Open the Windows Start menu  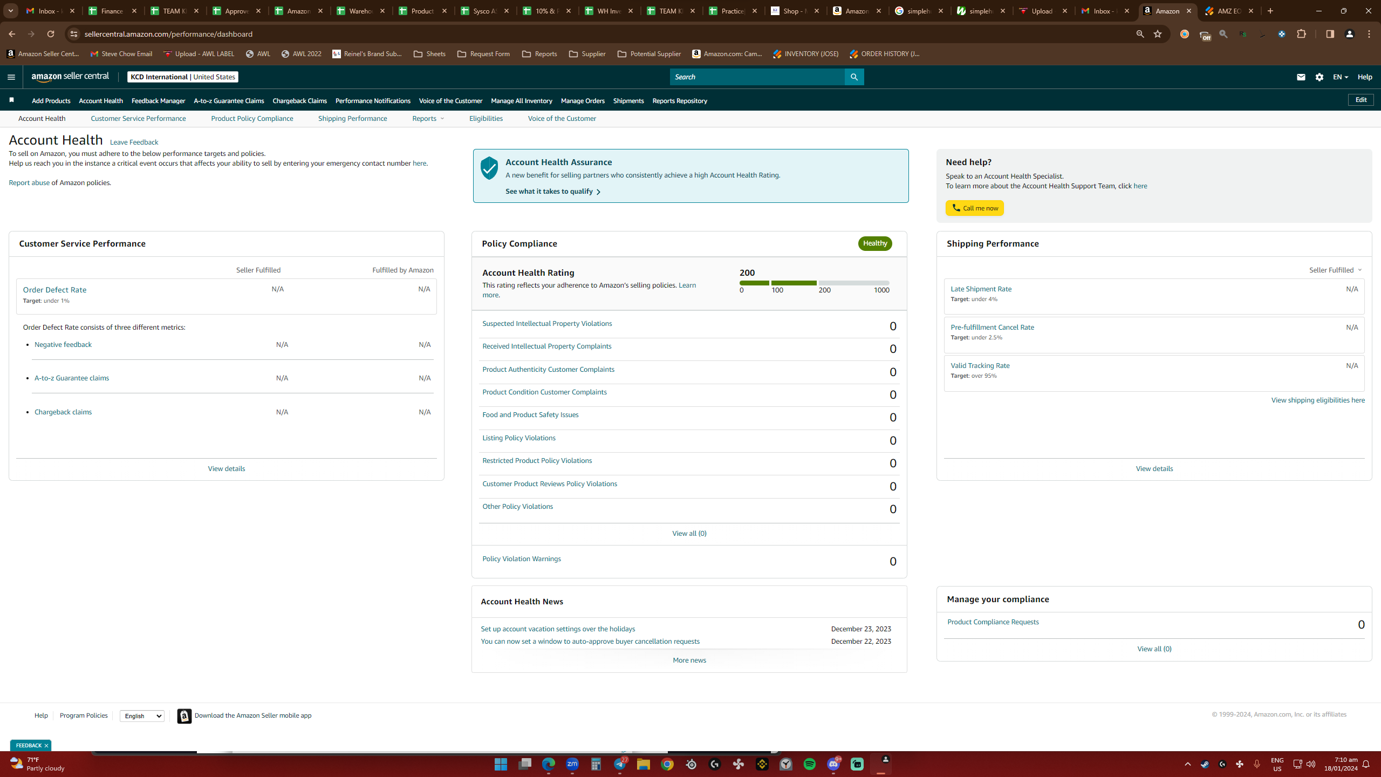(501, 764)
